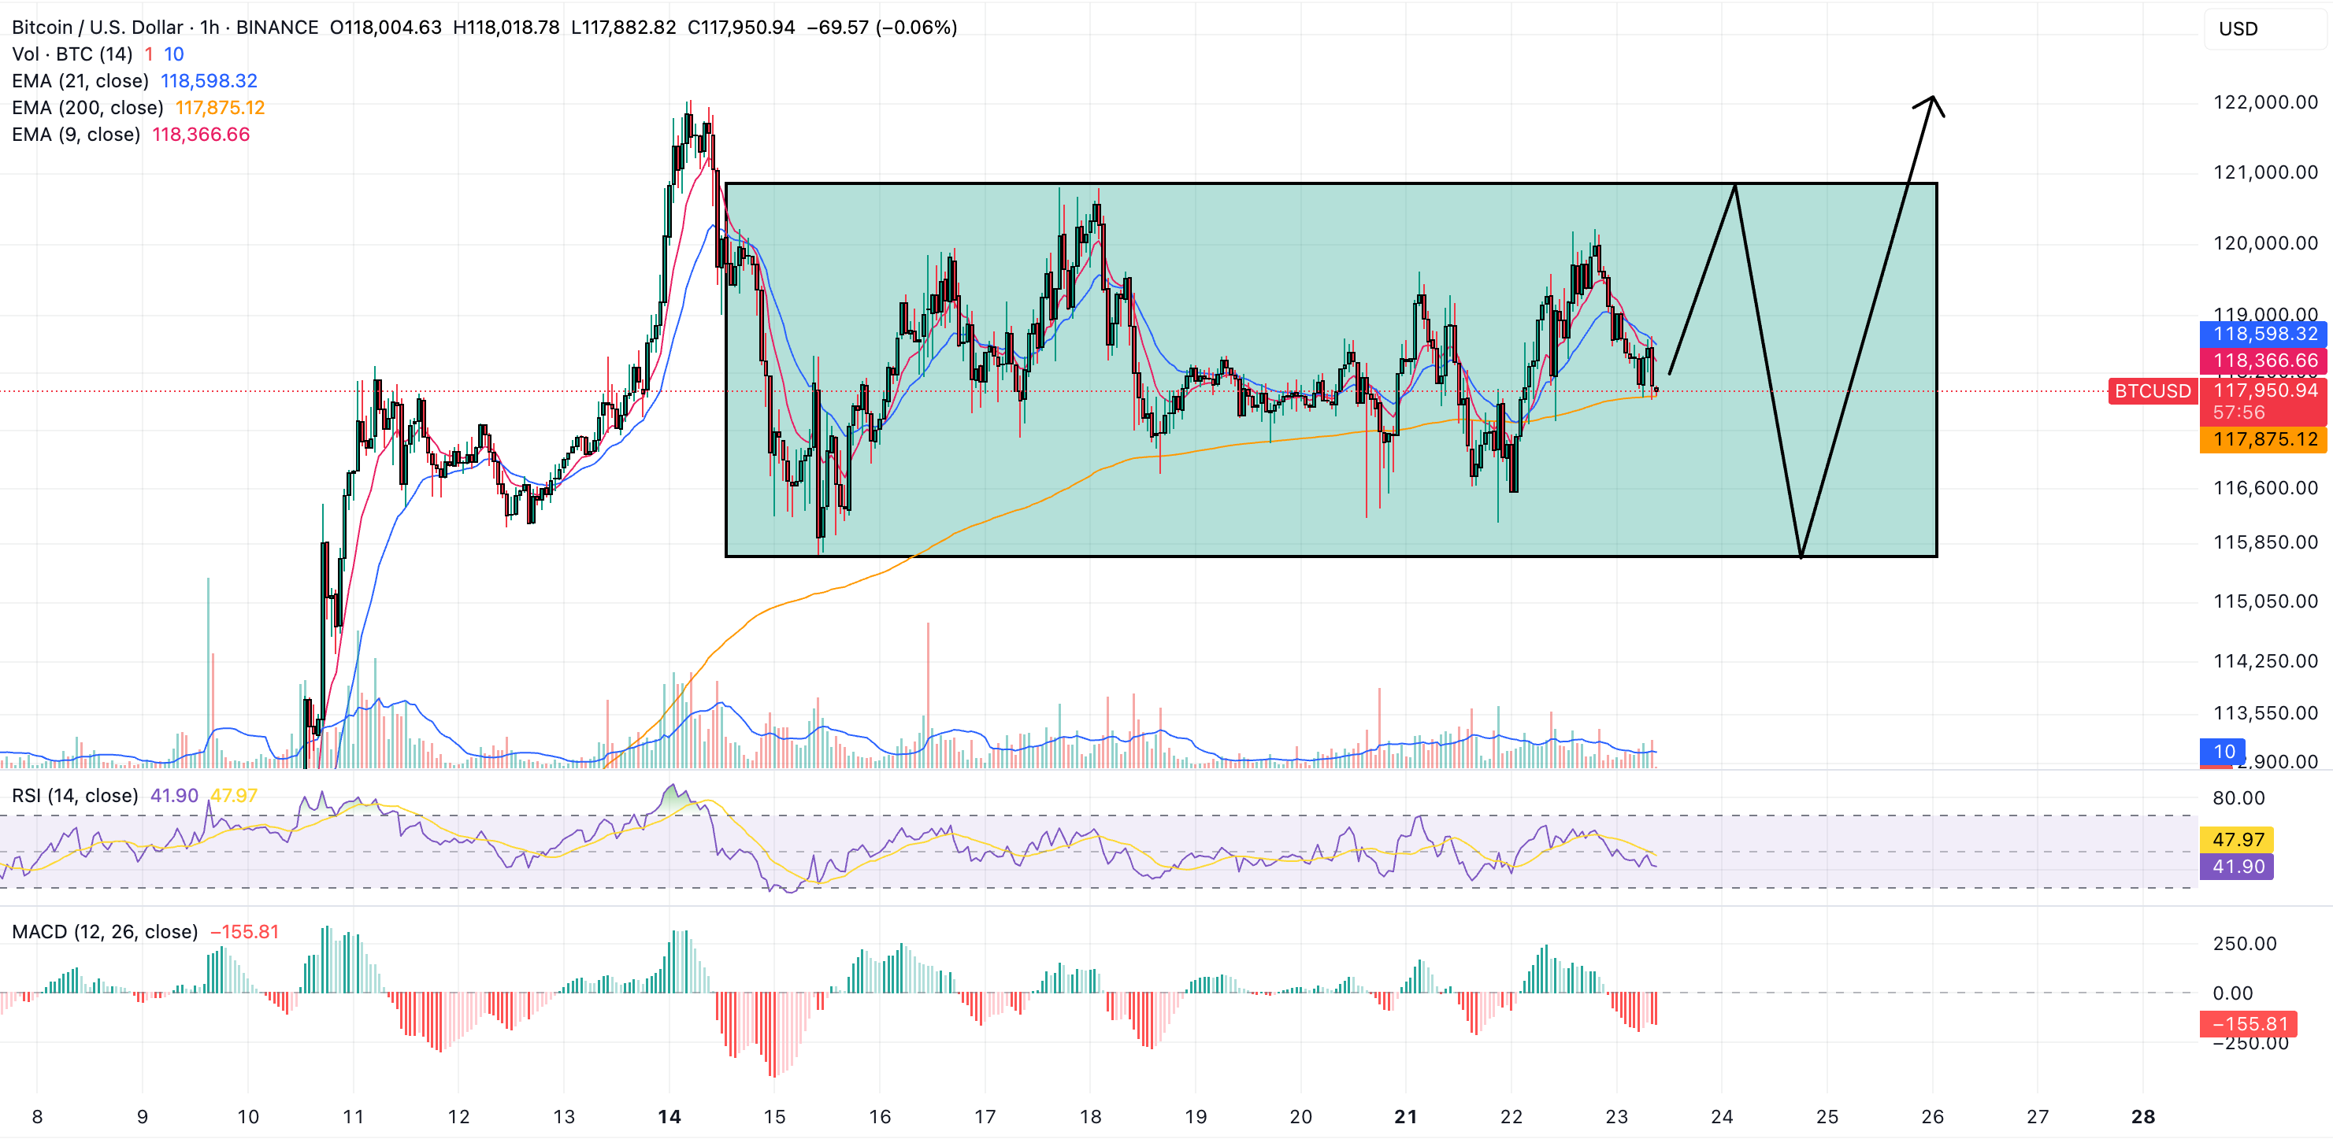2333x1139 pixels.
Task: Click the 116,600.00 price axis label
Action: click(x=2265, y=488)
